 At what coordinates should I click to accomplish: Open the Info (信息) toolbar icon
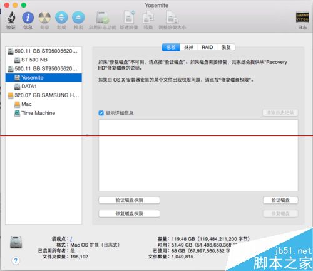tap(28, 18)
